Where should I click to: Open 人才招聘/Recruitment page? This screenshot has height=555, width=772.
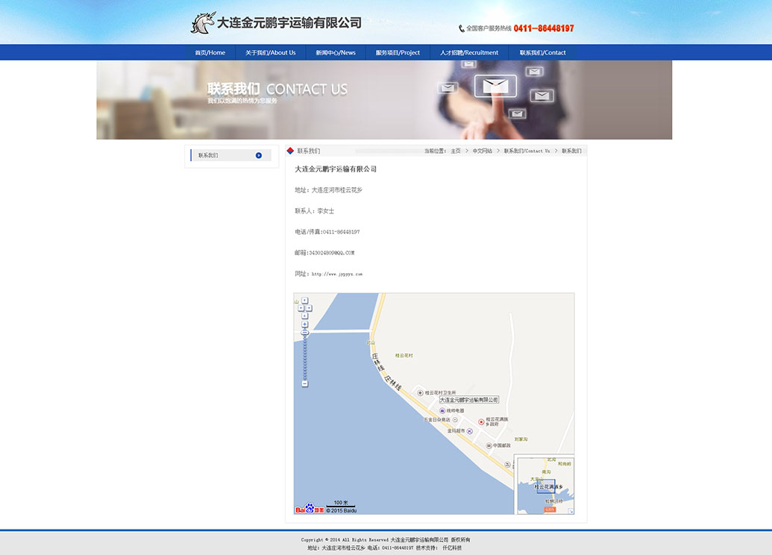point(468,53)
